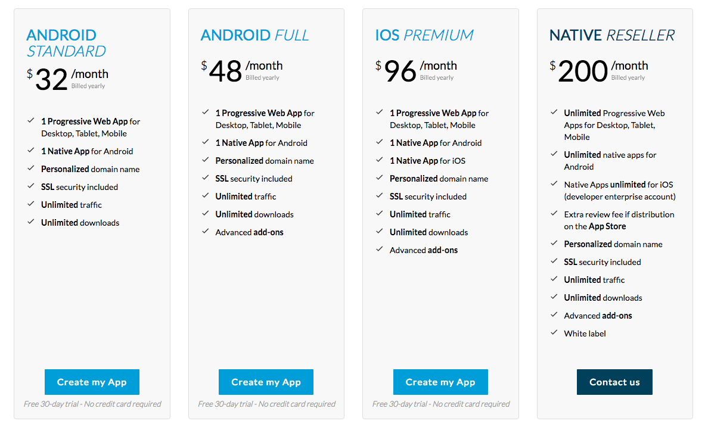Select checkmark for Unlimited native apps for Android
The image size is (705, 427).
[x=554, y=154]
